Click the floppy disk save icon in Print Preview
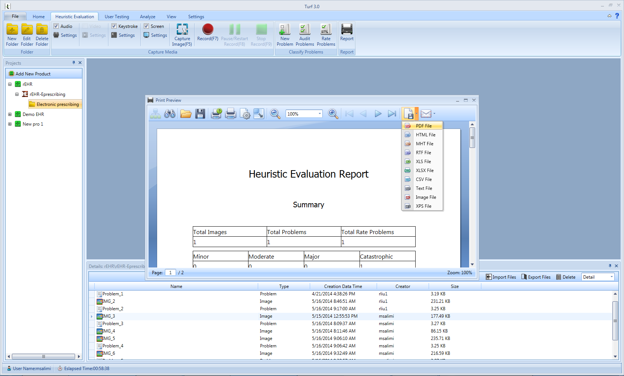624x376 pixels. click(200, 114)
